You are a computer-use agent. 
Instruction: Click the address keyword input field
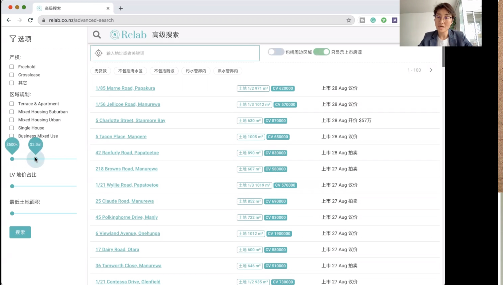(180, 53)
